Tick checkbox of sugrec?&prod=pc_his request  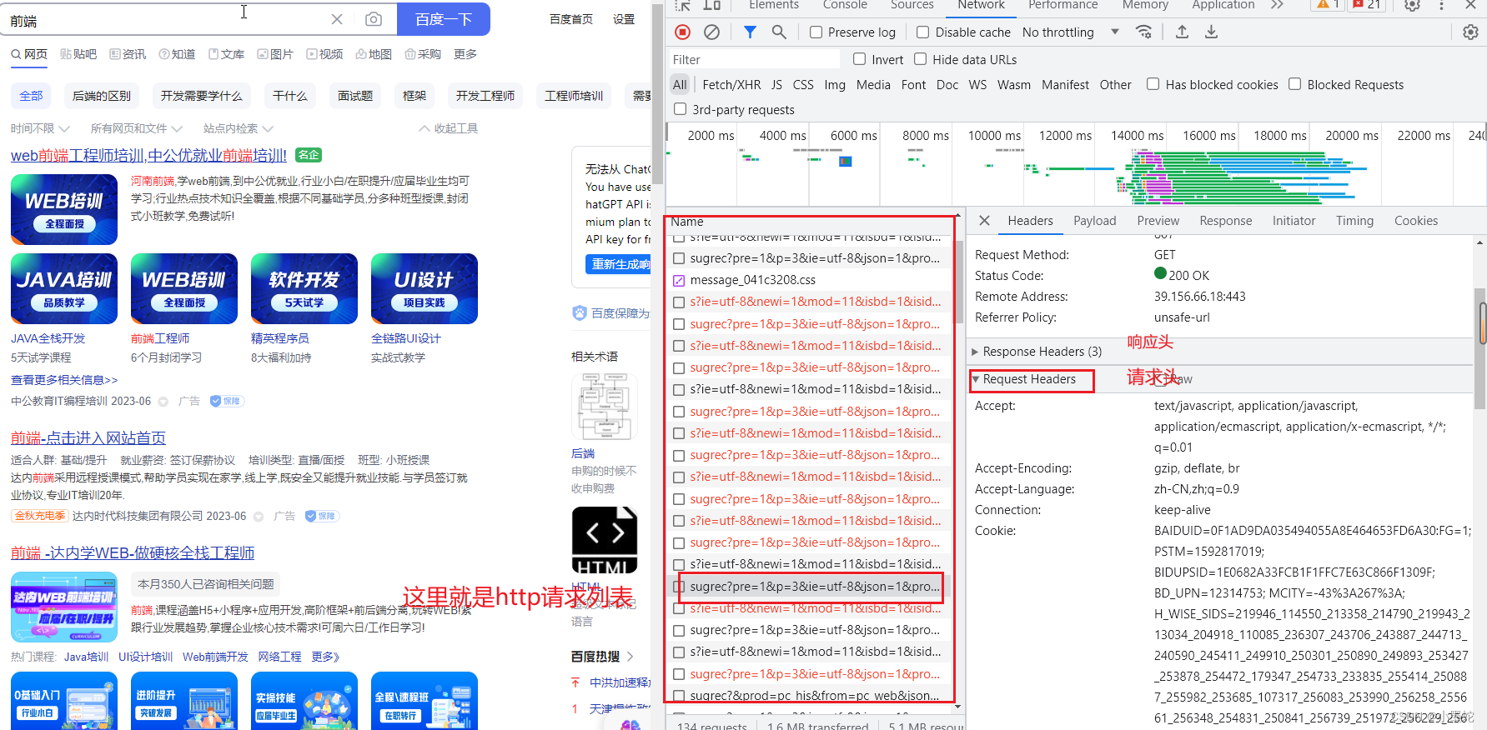pos(679,696)
